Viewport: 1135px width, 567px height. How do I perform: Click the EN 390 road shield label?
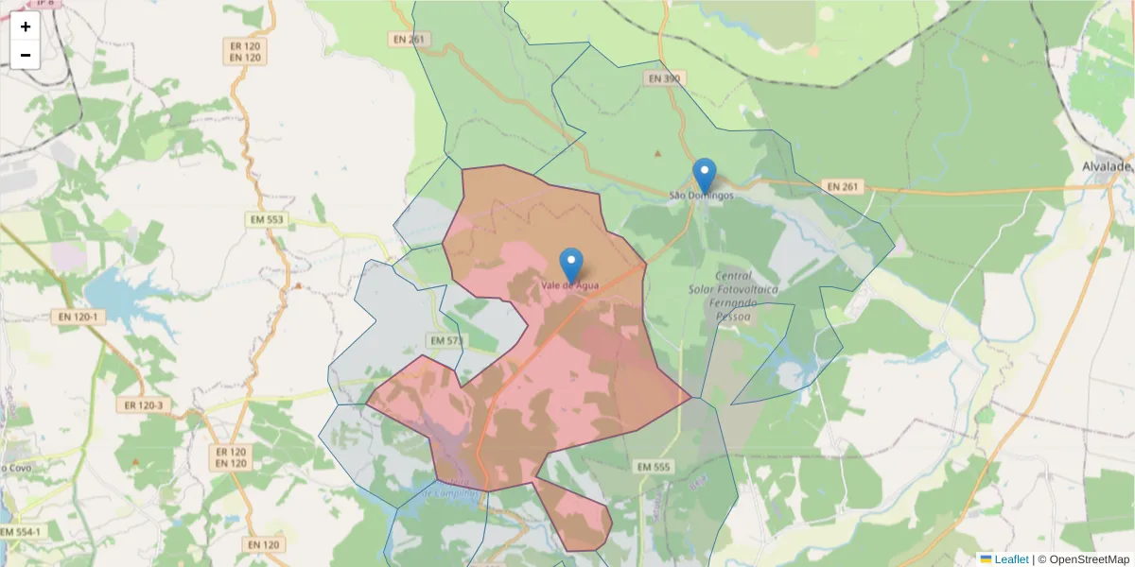[664, 78]
